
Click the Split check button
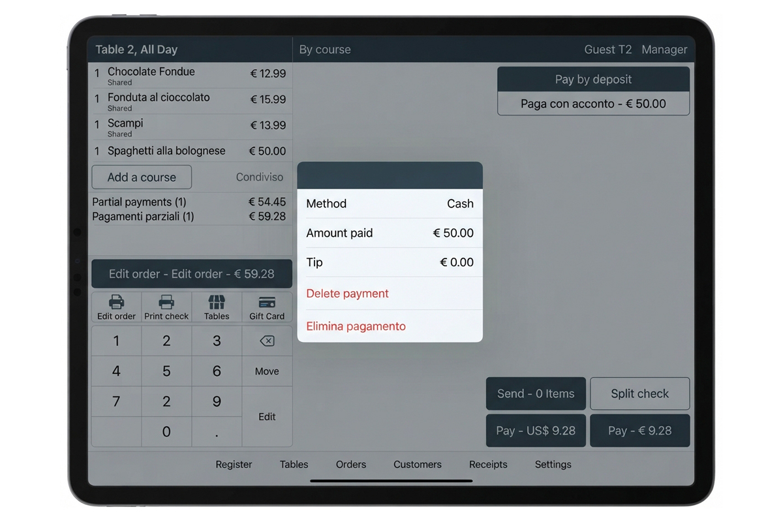click(x=640, y=393)
